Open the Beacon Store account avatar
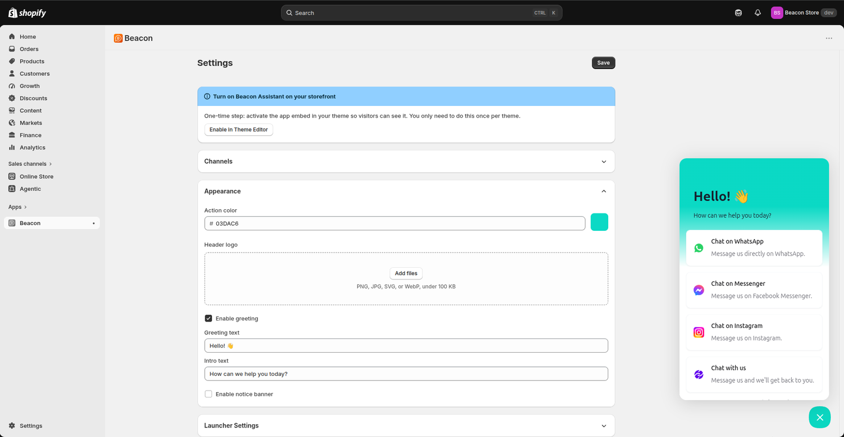The height and width of the screenshot is (437, 844). (x=776, y=13)
